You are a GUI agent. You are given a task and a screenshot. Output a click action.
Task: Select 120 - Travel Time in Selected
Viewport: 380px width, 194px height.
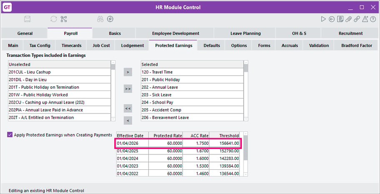pos(192,72)
